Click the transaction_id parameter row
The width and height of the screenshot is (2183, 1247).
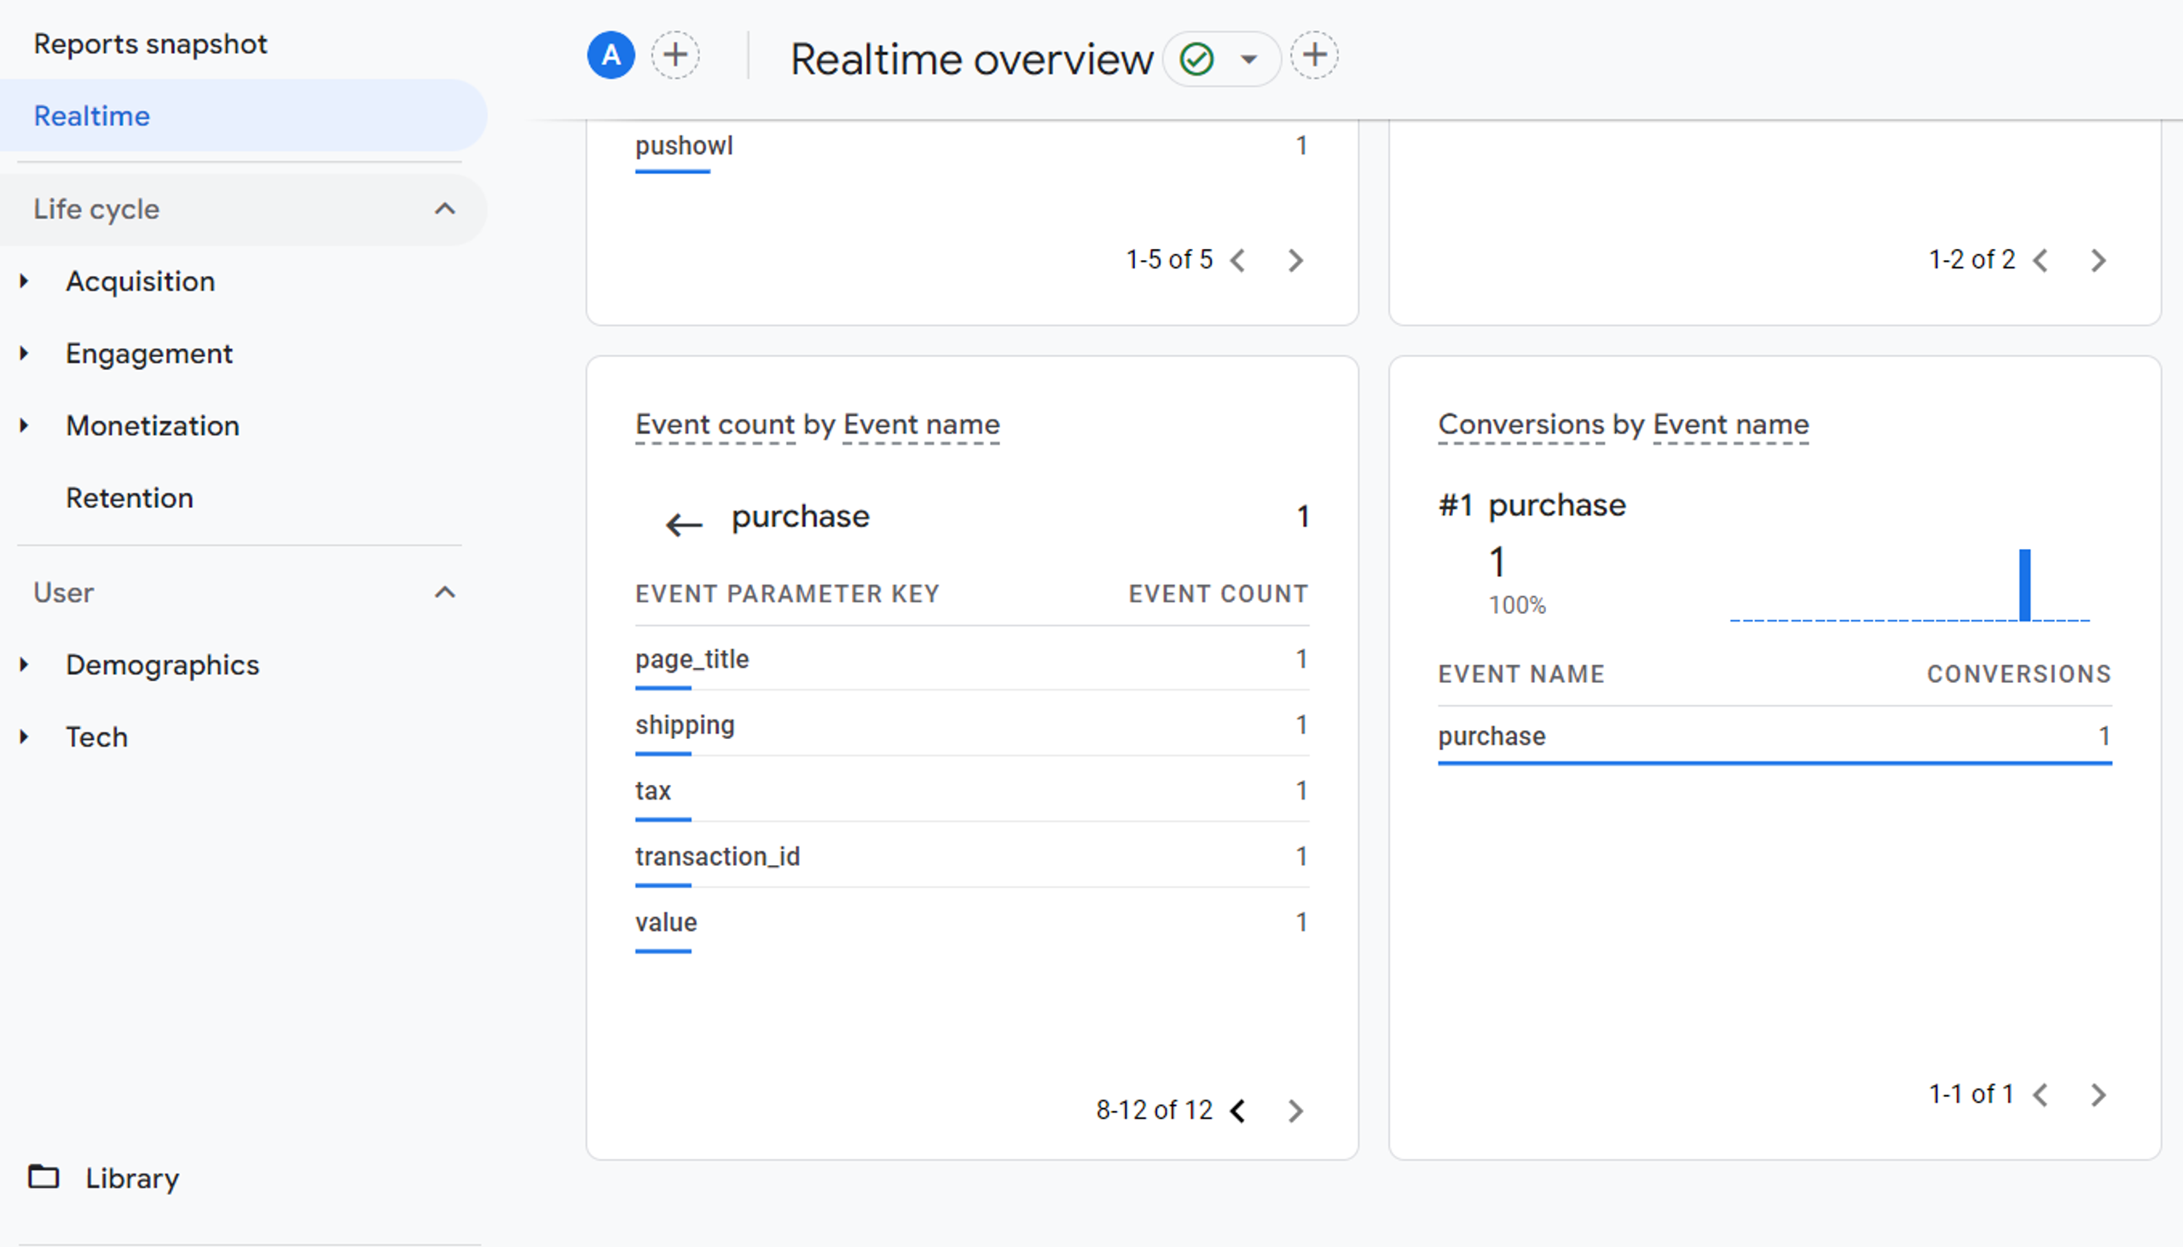pyautogui.click(x=717, y=857)
